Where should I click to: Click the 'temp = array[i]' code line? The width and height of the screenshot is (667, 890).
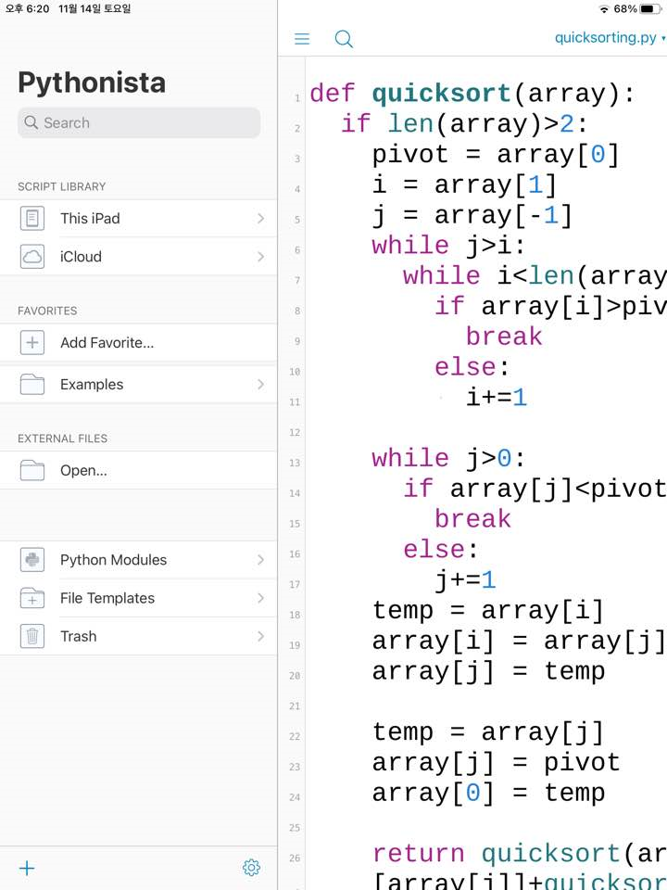[488, 610]
